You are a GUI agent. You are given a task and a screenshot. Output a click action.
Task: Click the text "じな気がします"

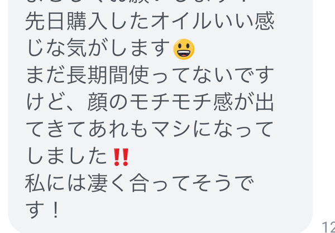[99, 49]
